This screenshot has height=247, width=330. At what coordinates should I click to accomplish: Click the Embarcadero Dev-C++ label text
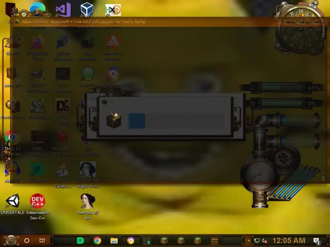pos(37,215)
